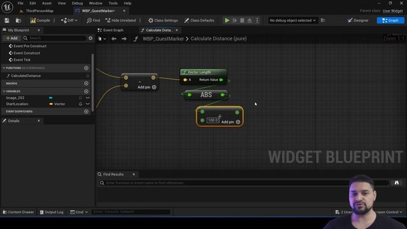Close the My Blueprint panel
The width and height of the screenshot is (407, 229).
pyautogui.click(x=39, y=30)
